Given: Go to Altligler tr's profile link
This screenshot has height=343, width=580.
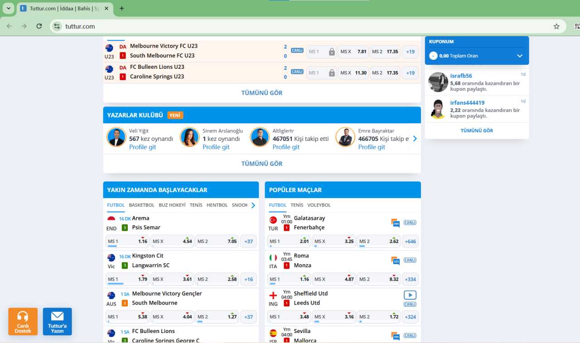Looking at the screenshot, I should [286, 147].
